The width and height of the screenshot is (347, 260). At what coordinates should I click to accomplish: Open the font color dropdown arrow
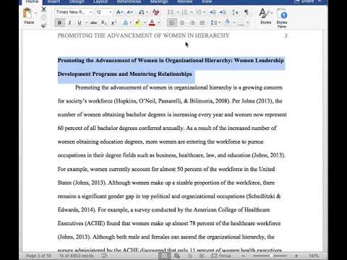click(159, 22)
